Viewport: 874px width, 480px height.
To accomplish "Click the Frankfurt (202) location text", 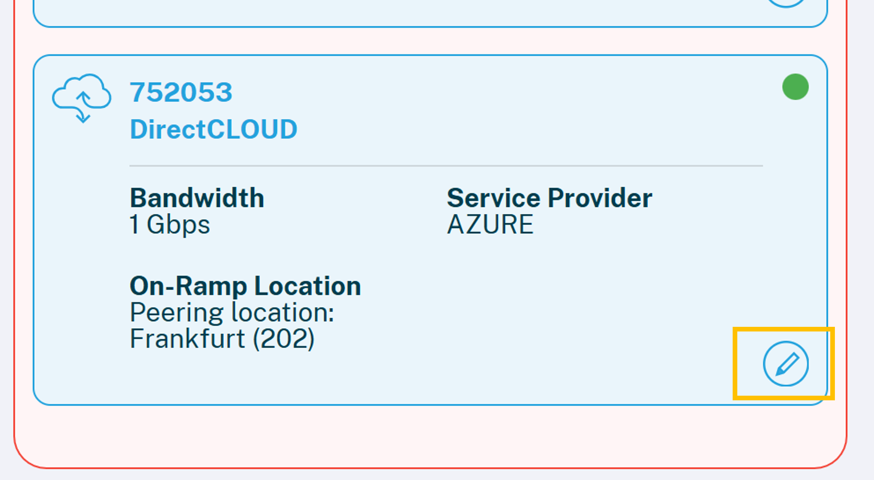I will coord(222,338).
